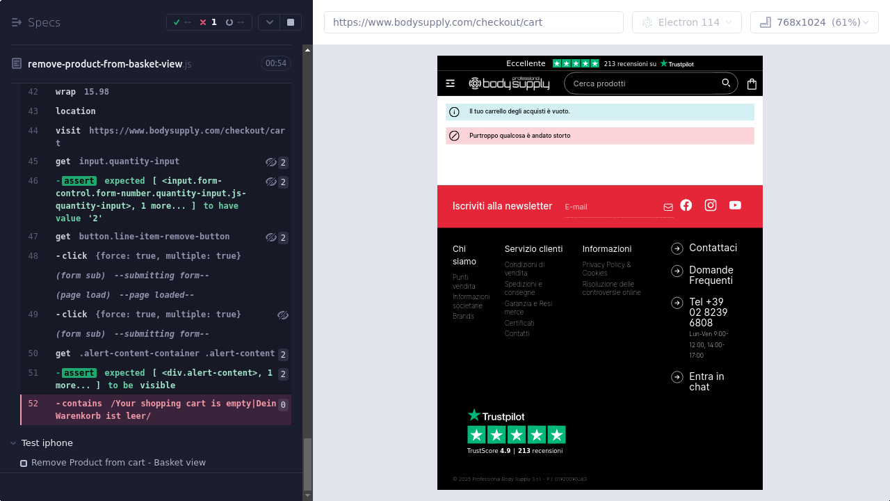
Task: Open the Electron 114 browser dropdown
Action: (x=686, y=22)
